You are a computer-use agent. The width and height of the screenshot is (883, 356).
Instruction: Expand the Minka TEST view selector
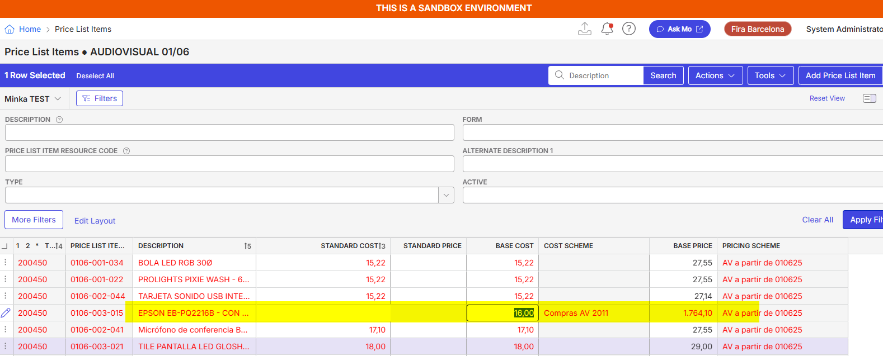(x=32, y=99)
